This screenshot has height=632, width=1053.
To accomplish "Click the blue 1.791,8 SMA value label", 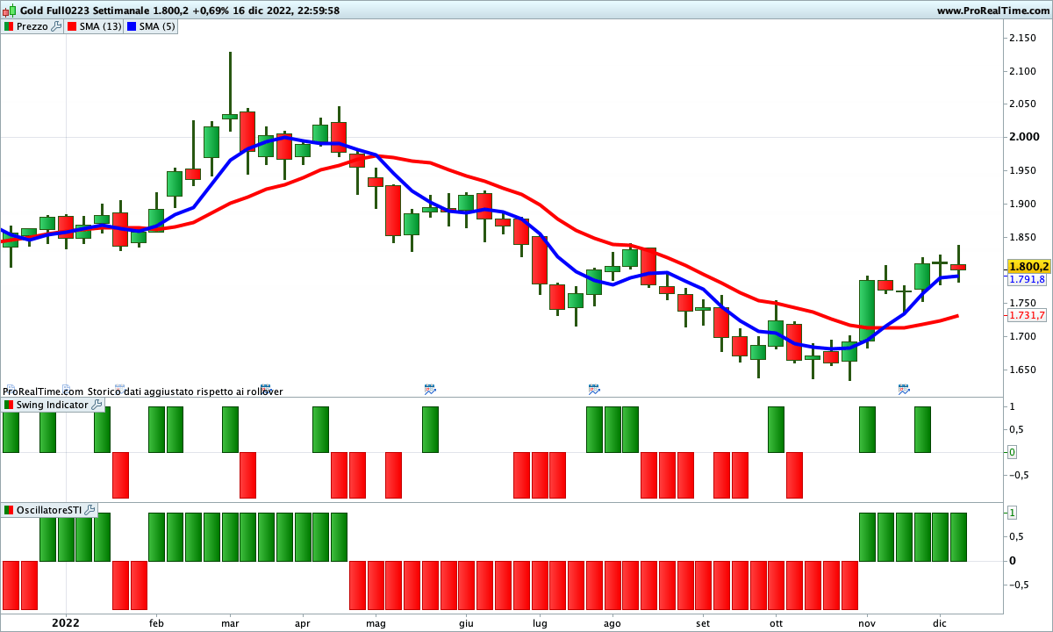I will [1027, 279].
